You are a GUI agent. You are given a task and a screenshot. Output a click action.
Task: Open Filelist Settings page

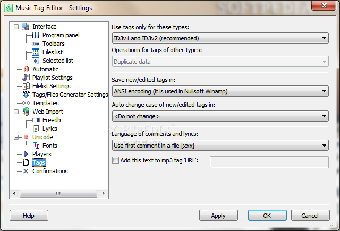[x=52, y=86]
